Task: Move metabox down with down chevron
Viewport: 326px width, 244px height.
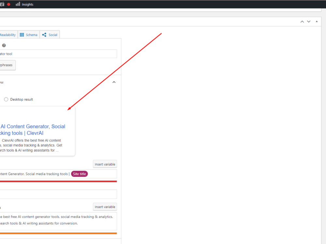Action: pyautogui.click(x=309, y=21)
